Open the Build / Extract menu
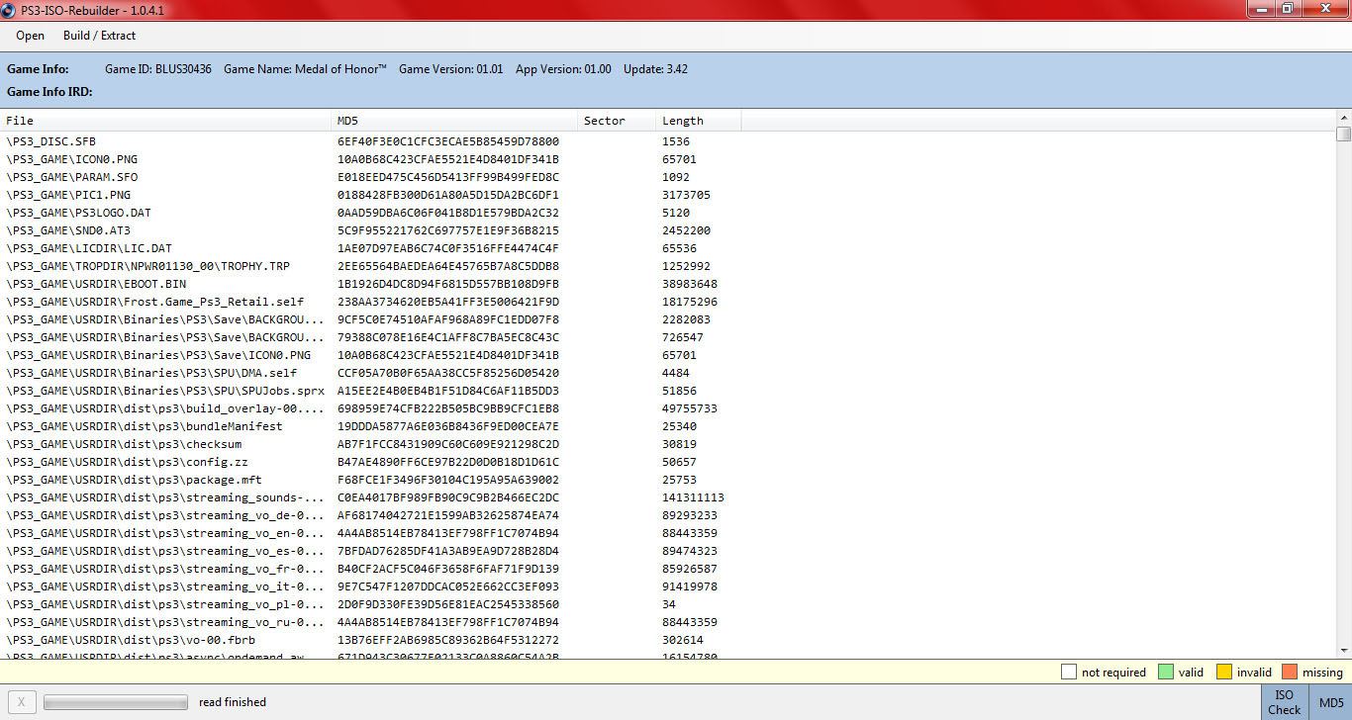 tap(99, 36)
